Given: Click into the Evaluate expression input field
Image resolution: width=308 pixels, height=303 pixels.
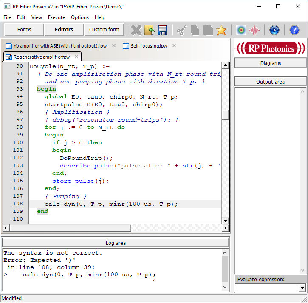Looking at the screenshot, I should point(267,288).
